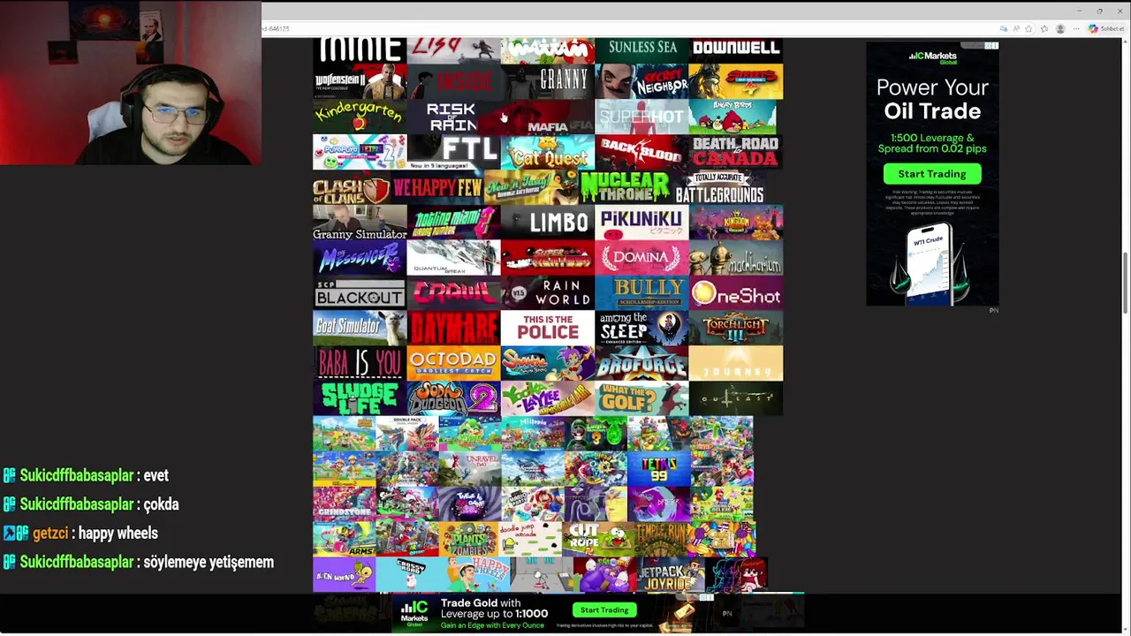
Task: Select the Domina game tile
Action: 641,258
